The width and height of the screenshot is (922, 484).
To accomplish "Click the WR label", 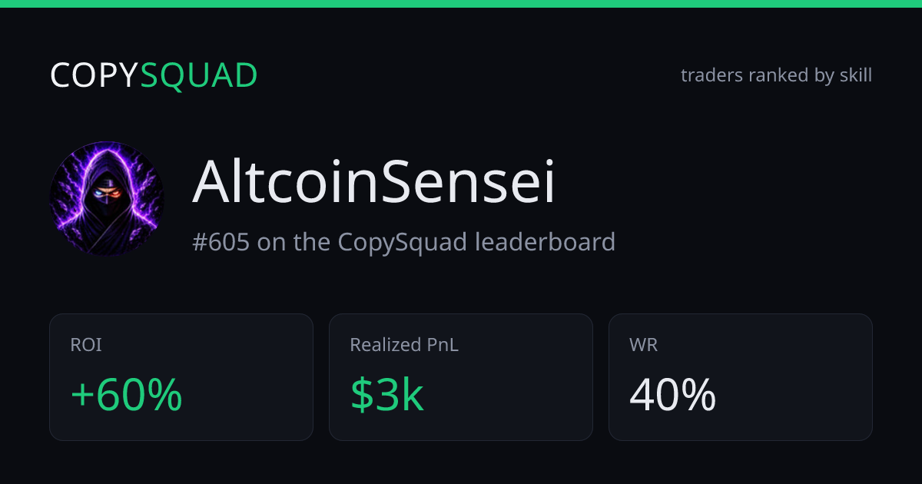I will (x=643, y=345).
